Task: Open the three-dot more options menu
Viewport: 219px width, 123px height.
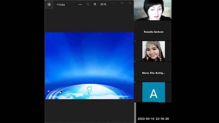Action: click(x=80, y=4)
